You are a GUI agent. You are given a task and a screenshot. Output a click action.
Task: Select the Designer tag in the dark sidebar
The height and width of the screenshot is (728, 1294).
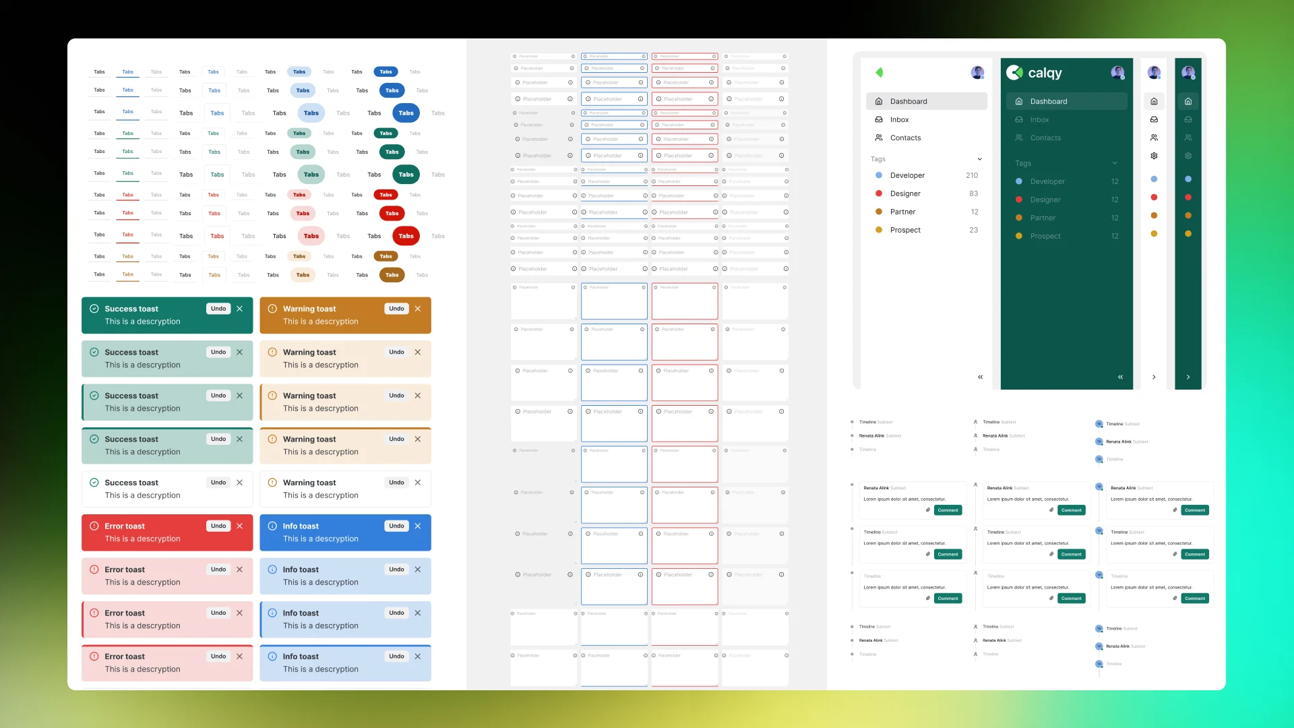[1067, 200]
